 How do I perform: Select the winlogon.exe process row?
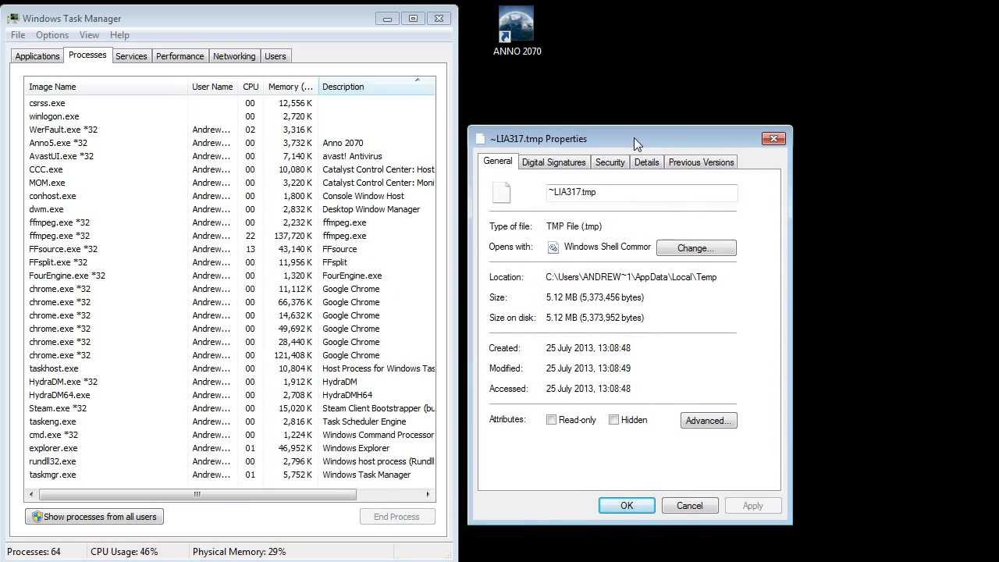click(229, 116)
